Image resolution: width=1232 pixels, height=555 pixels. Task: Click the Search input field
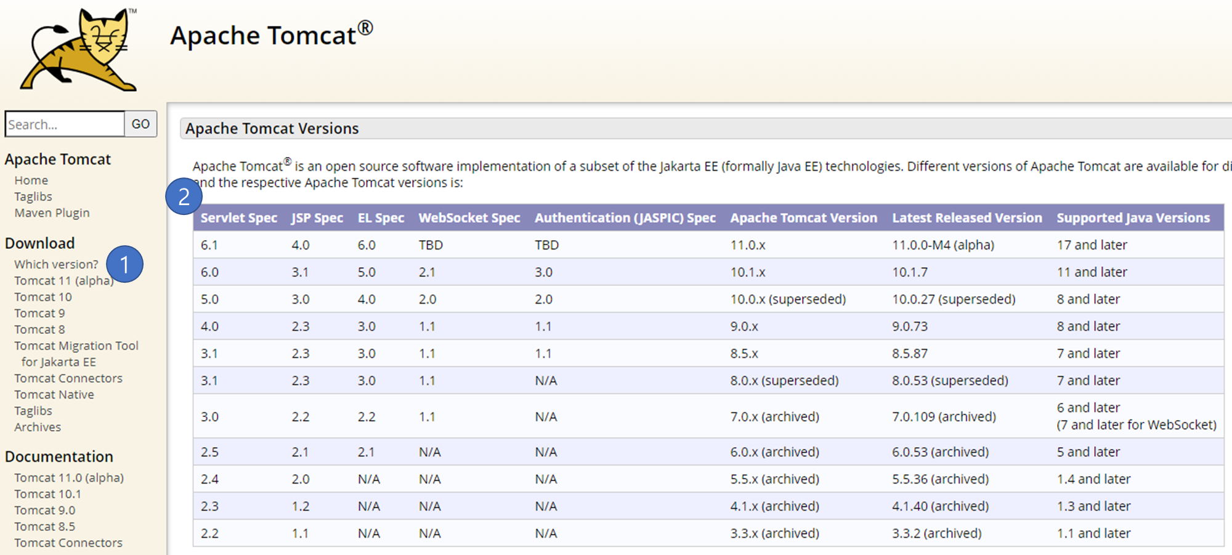coord(65,124)
